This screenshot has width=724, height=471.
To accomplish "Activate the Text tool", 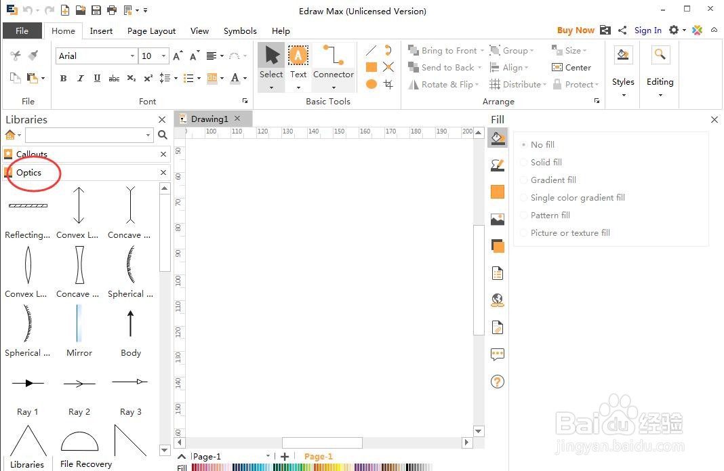I will pyautogui.click(x=298, y=67).
